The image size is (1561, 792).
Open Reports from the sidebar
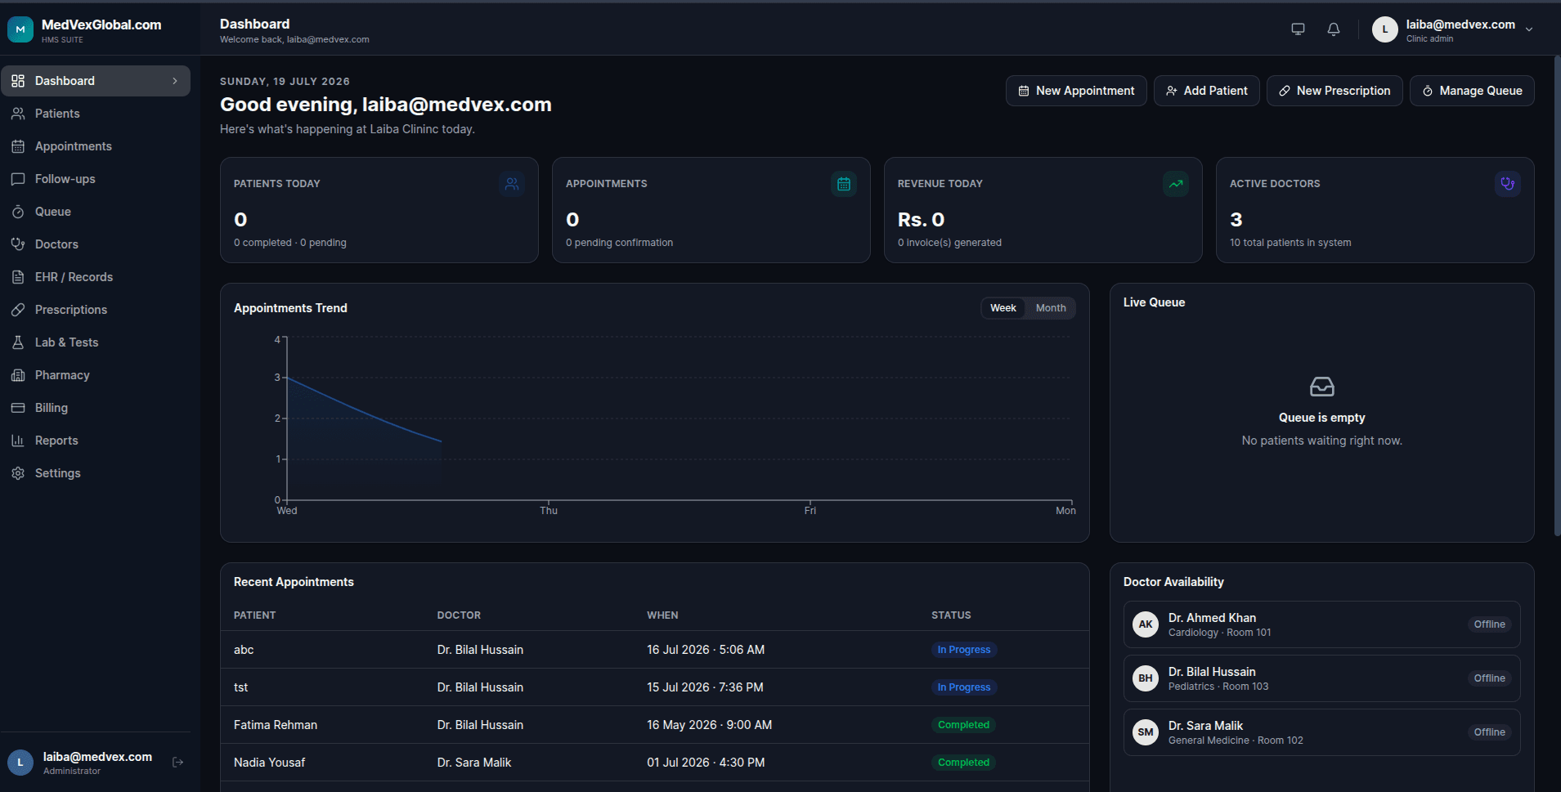pos(96,441)
